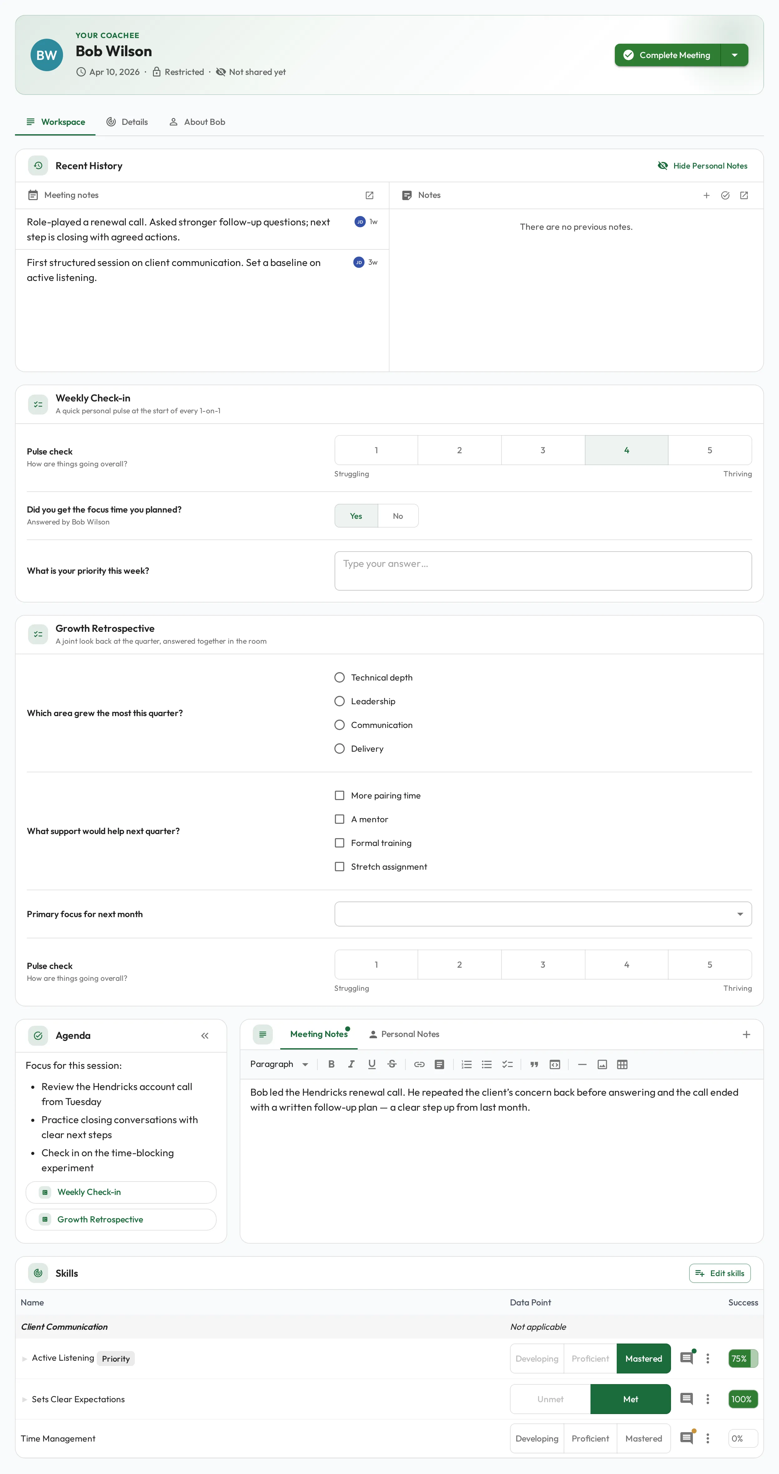Apply italic formatting in notes editor
Image resolution: width=779 pixels, height=1474 pixels.
pyautogui.click(x=351, y=1064)
